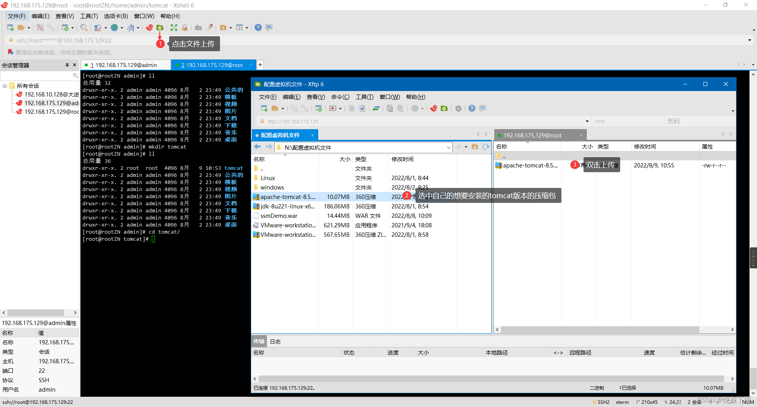
Task: Sort remote files by 属性 column
Action: click(718, 147)
